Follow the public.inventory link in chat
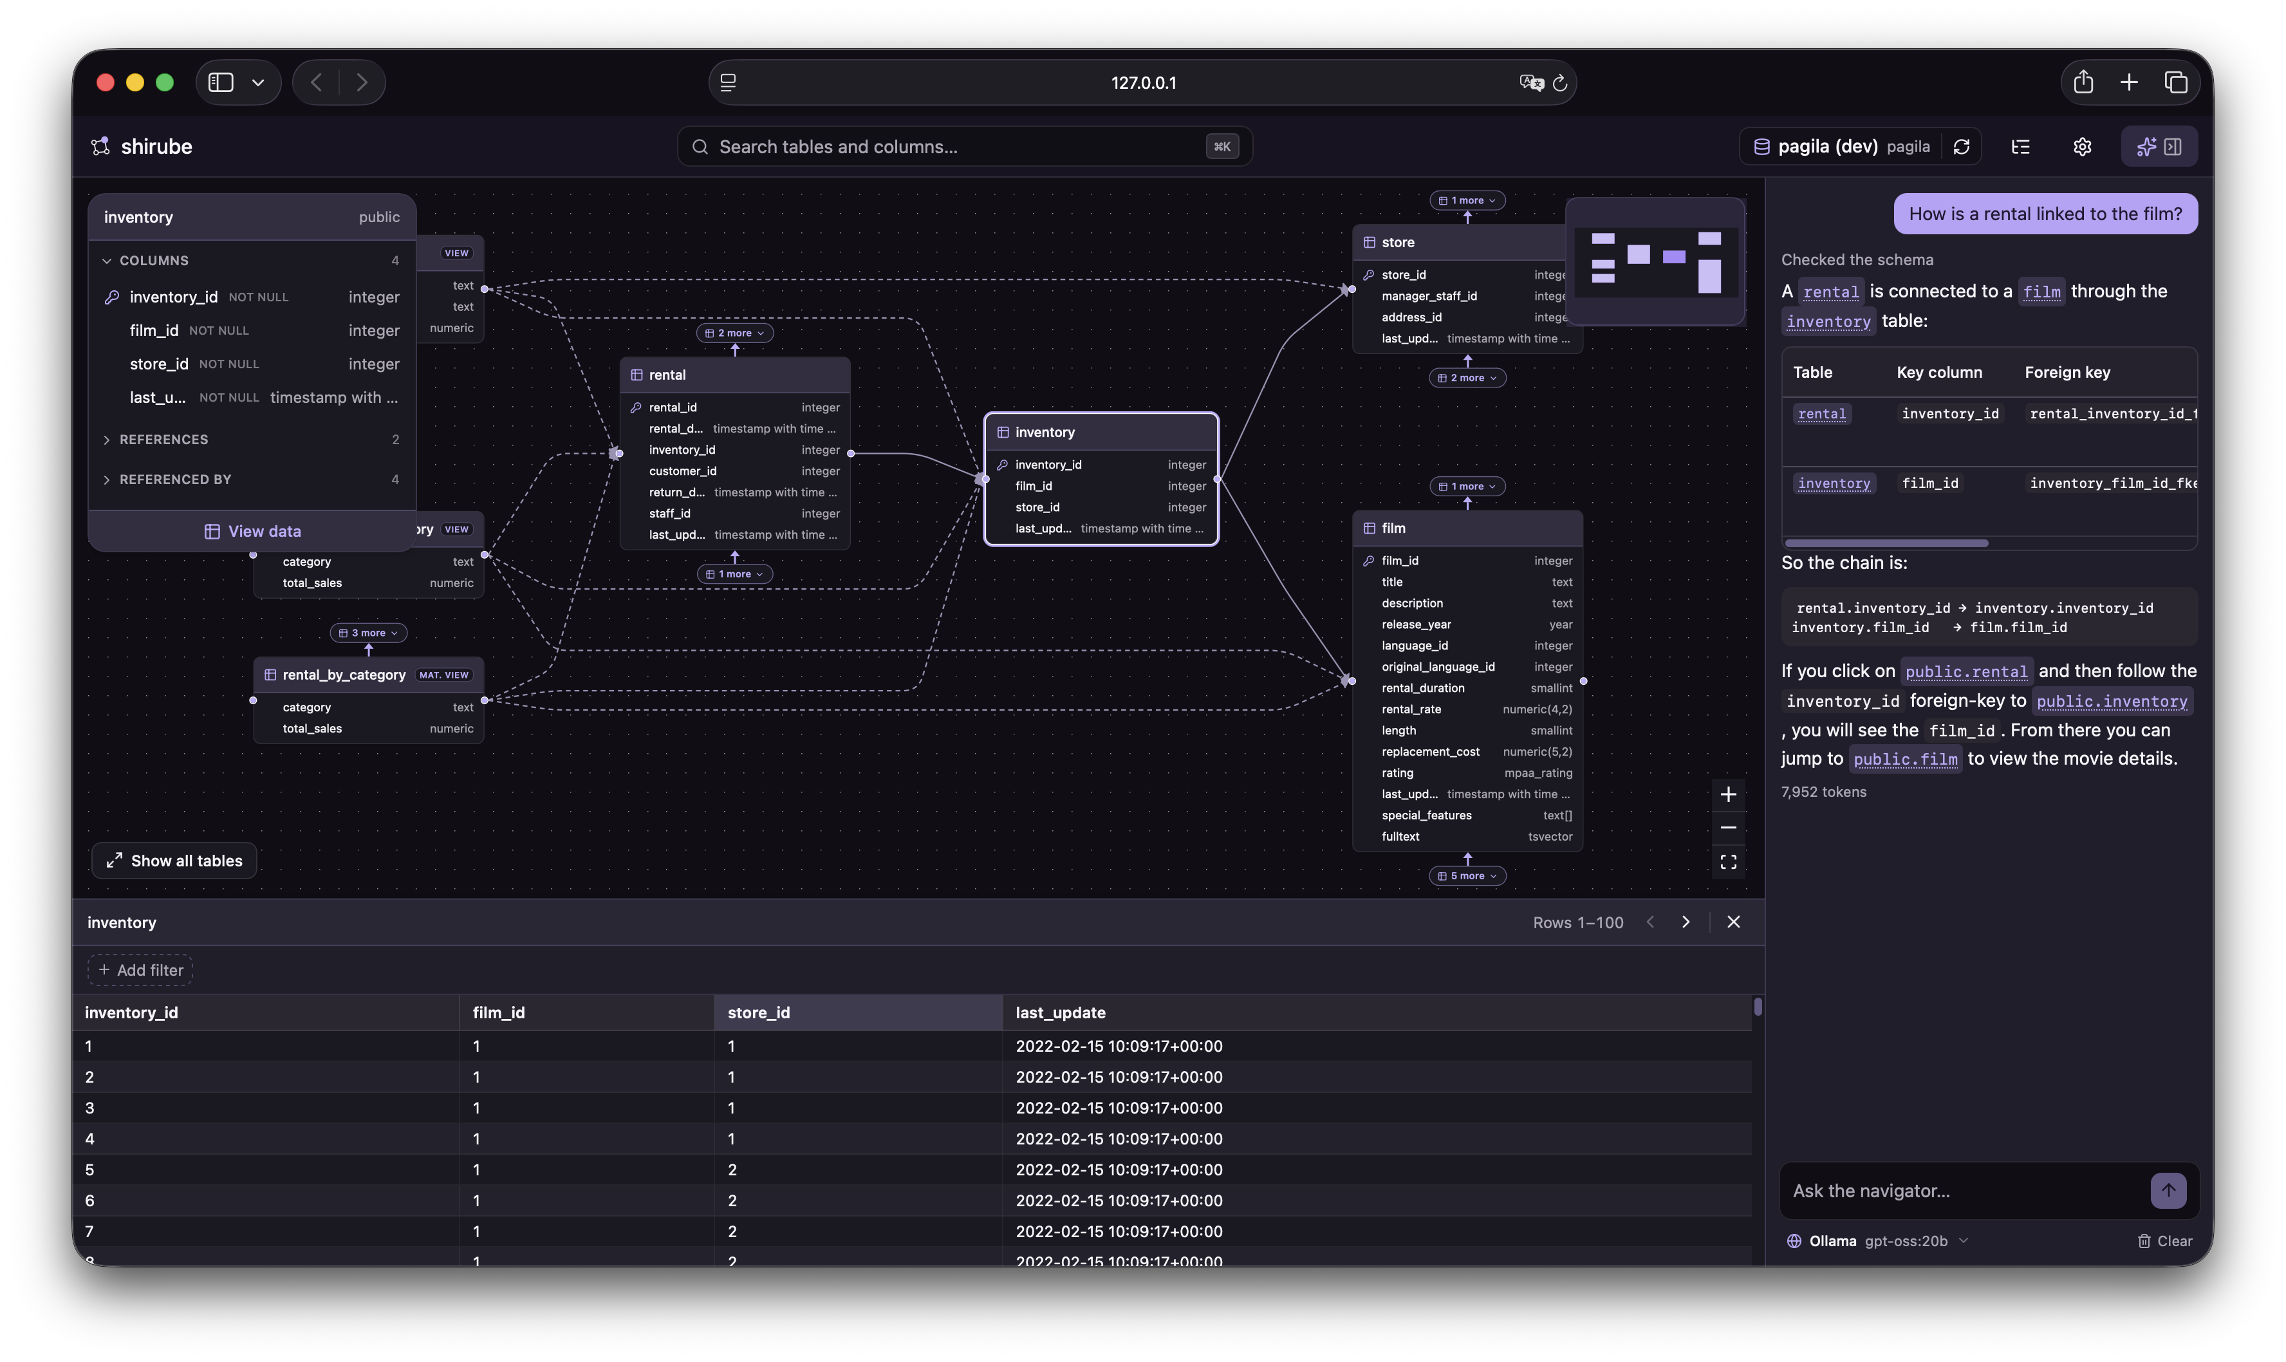The height and width of the screenshot is (1362, 2286). 2112,701
